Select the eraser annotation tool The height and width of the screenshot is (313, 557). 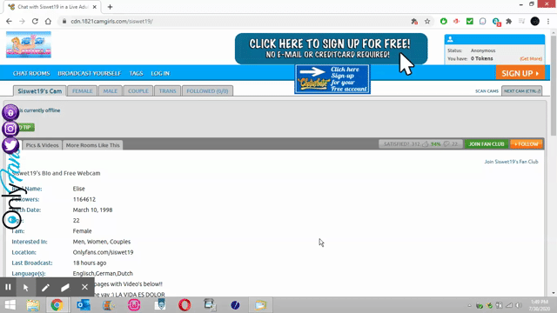pyautogui.click(x=65, y=287)
